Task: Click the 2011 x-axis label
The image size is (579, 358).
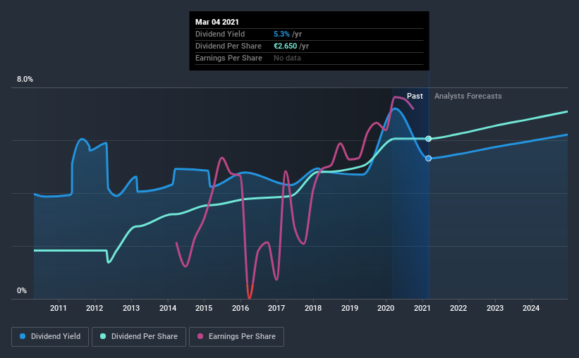Action: coord(59,308)
